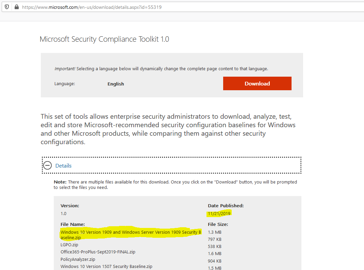Click the Details link
The height and width of the screenshot is (270, 364).
(x=63, y=166)
